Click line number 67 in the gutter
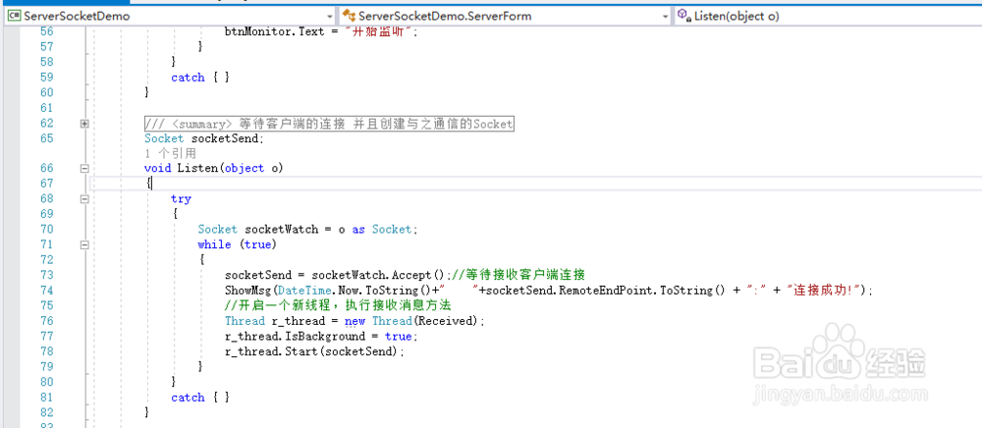 [x=46, y=184]
